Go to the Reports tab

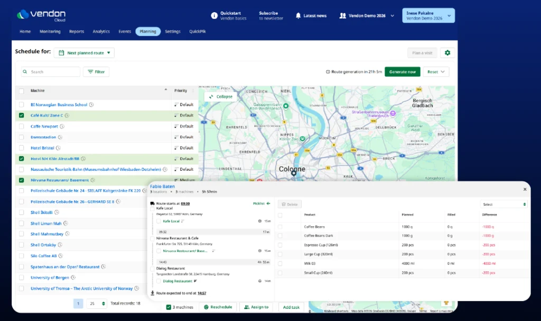(x=77, y=31)
